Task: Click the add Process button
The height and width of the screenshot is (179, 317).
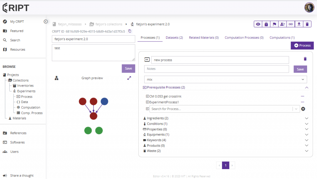Action: [x=302, y=45]
